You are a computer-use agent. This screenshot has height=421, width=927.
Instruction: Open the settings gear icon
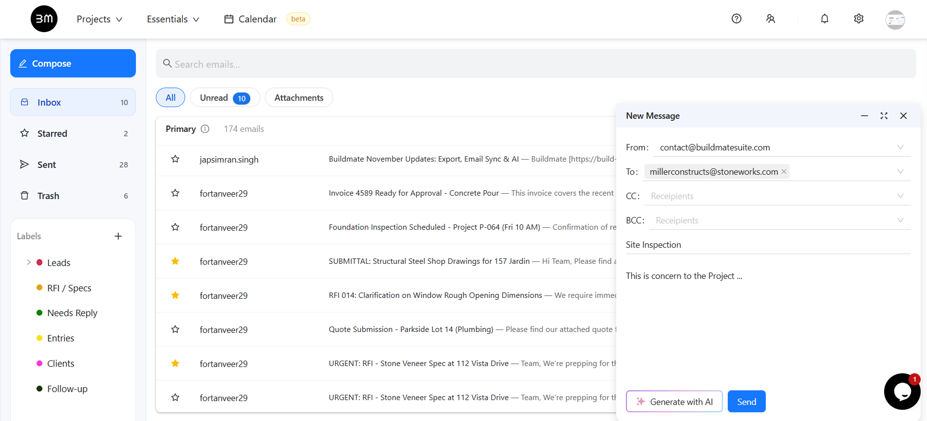pyautogui.click(x=859, y=18)
